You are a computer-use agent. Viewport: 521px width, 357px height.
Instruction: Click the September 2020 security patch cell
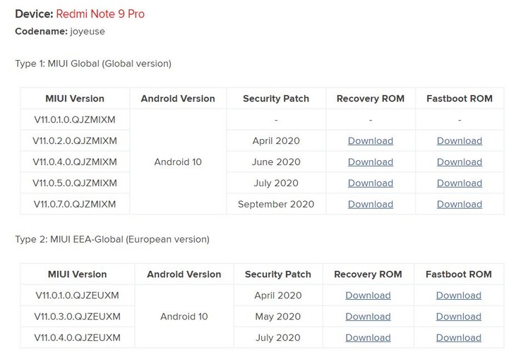point(276,204)
